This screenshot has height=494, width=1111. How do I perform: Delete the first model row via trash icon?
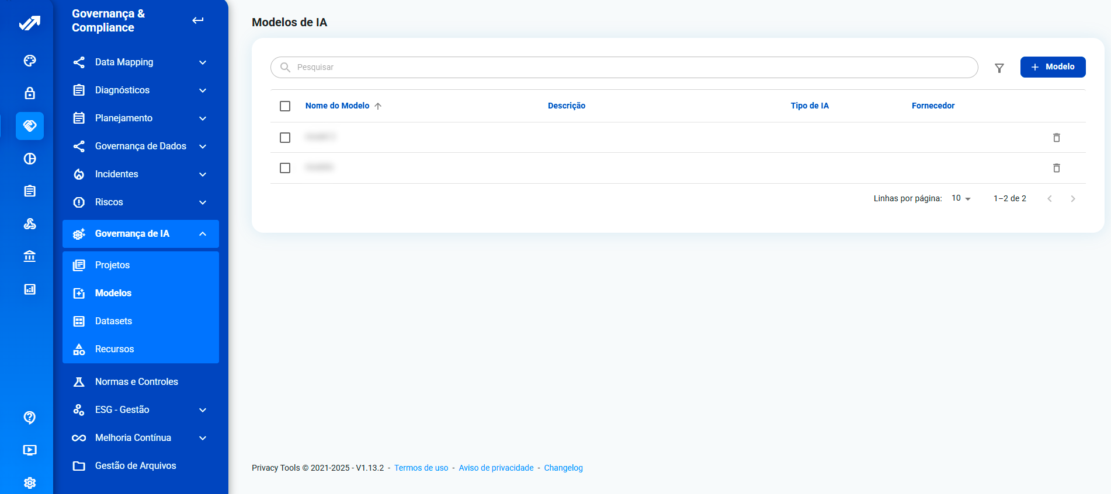(1056, 138)
